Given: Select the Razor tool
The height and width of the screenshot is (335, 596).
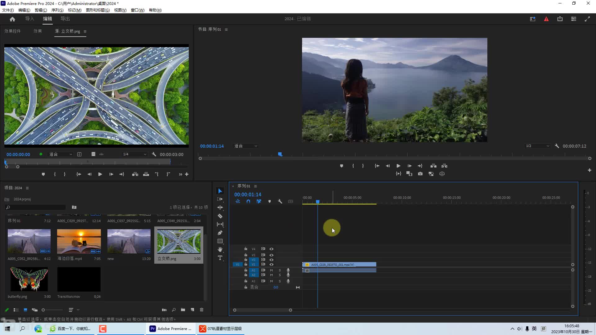Looking at the screenshot, I should [x=220, y=216].
